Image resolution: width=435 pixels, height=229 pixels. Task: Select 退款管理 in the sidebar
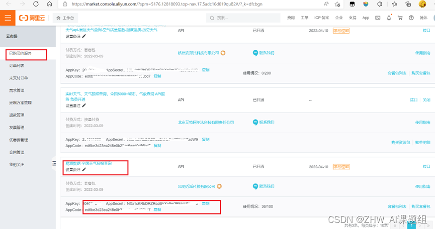pyautogui.click(x=17, y=115)
